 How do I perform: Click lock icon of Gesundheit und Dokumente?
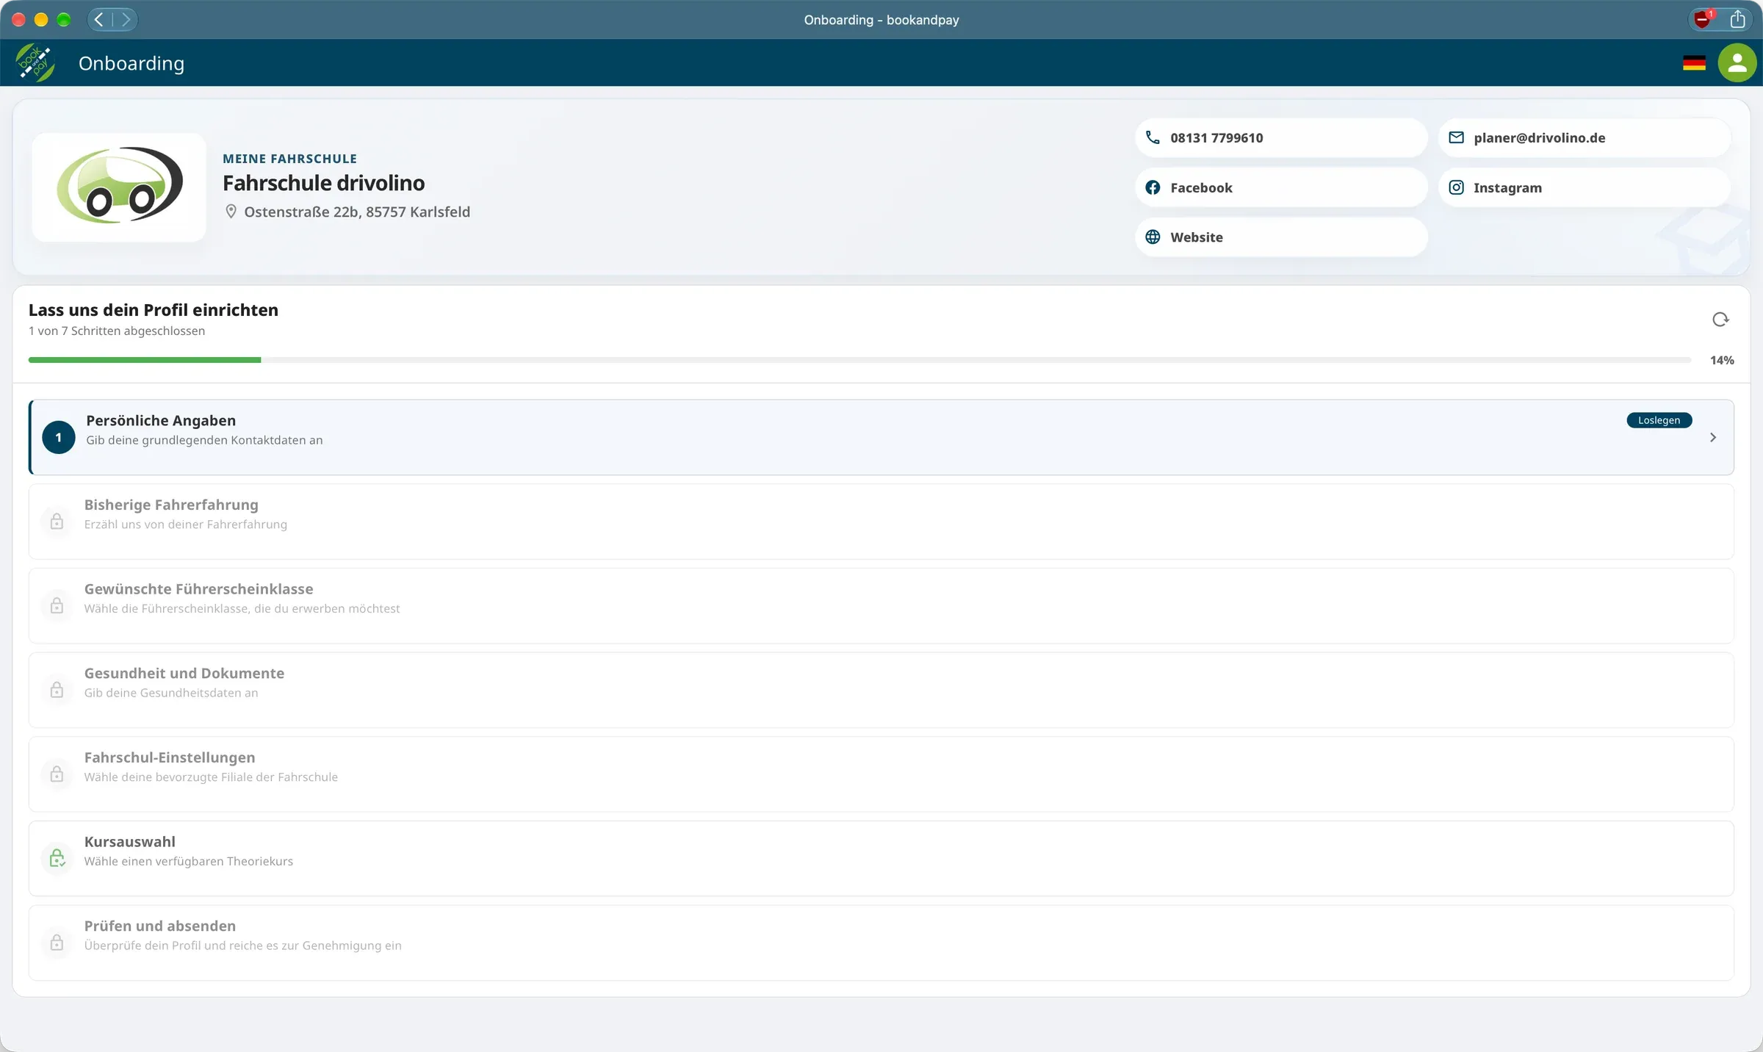pyautogui.click(x=57, y=690)
